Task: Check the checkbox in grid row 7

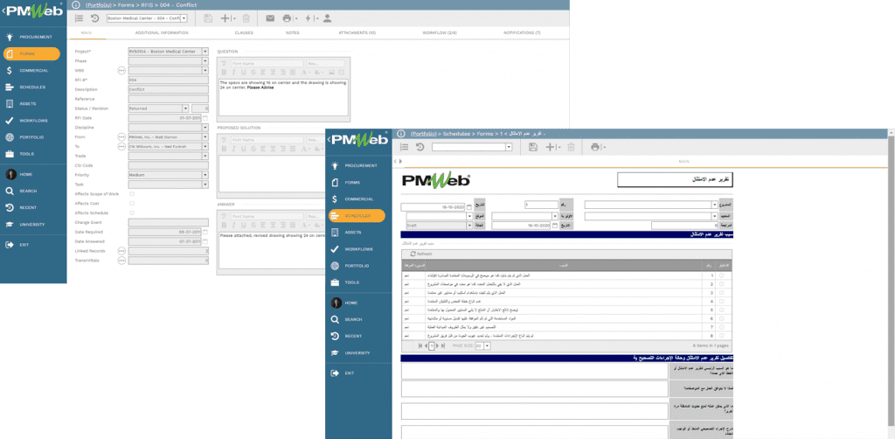Action: click(x=721, y=327)
